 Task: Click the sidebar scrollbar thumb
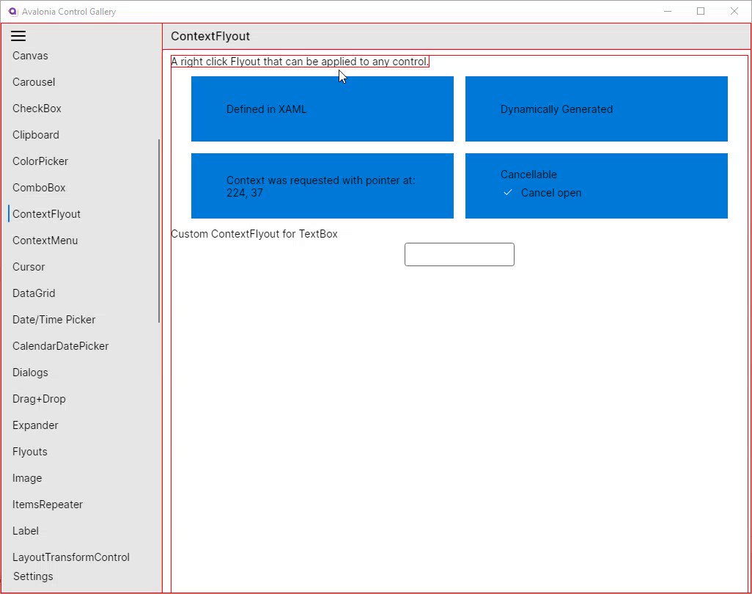pyautogui.click(x=158, y=231)
